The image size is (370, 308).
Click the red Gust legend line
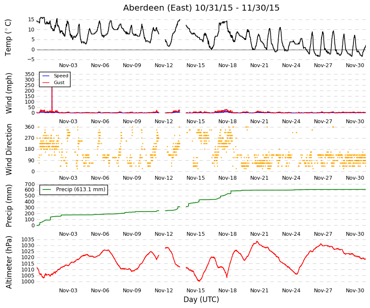pyautogui.click(x=46, y=82)
